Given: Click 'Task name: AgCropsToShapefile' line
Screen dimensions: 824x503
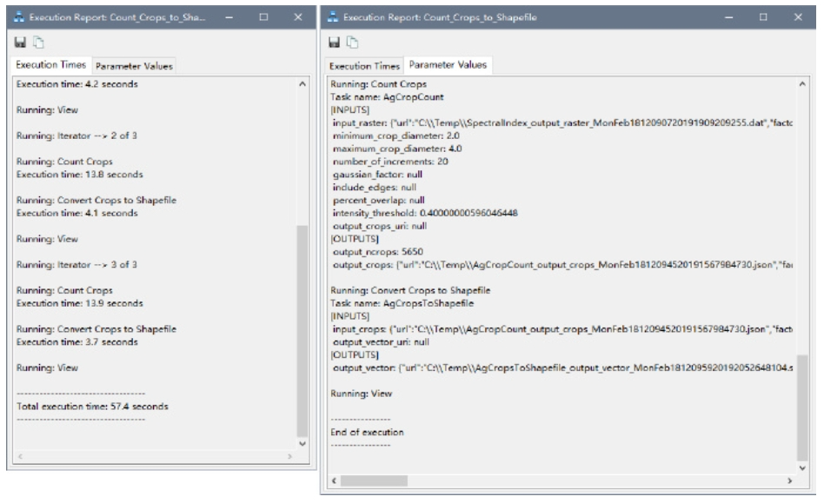Looking at the screenshot, I should (402, 303).
